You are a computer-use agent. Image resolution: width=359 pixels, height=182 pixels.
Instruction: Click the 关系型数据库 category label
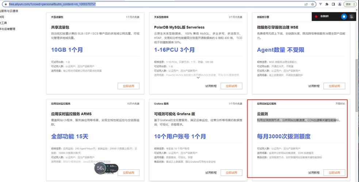pos(161,17)
